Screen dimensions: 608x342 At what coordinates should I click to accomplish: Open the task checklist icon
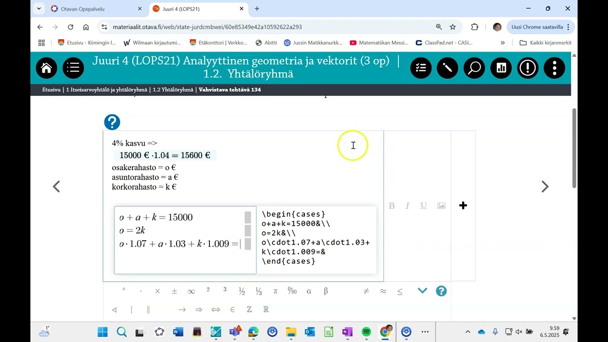[421, 68]
